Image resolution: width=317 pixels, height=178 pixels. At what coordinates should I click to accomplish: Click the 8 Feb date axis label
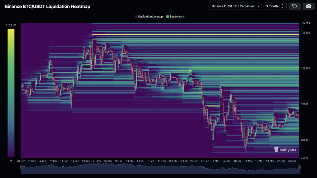[x=151, y=161]
